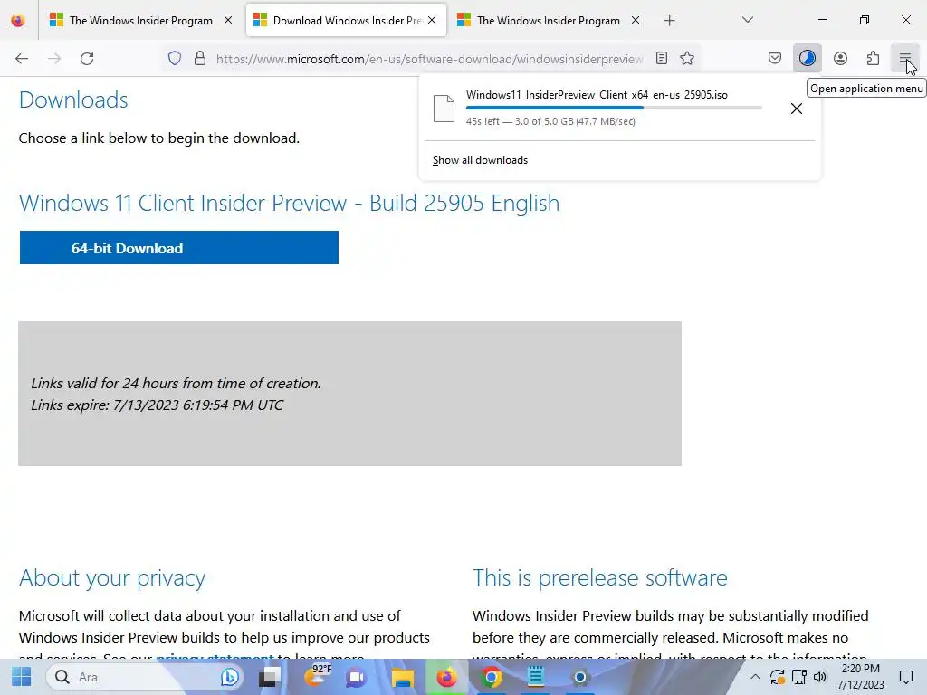
Task: Open Firefox View icon
Action: 18,21
